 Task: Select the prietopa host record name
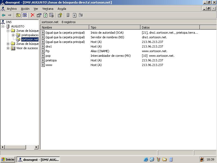tap(51, 60)
